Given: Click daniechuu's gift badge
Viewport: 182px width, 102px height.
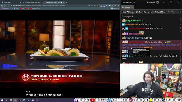Looking at the screenshot, I should [127, 34].
